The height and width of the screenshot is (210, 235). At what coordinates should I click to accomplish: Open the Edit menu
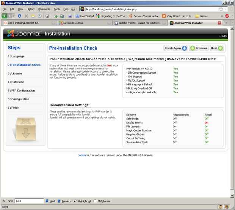(x=12, y=9)
